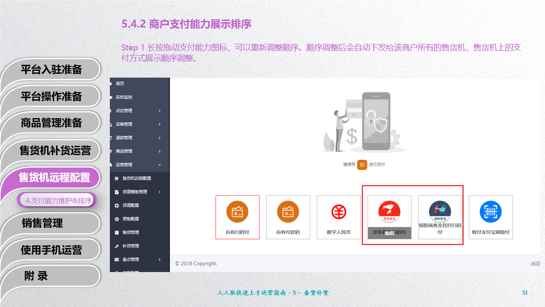545x307 pixels.
Task: Go to 商品管理准备 slide section
Action: (51, 123)
